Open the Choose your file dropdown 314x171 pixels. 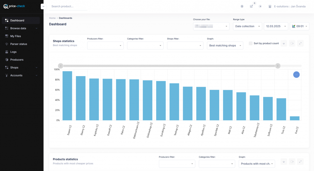coord(211,26)
